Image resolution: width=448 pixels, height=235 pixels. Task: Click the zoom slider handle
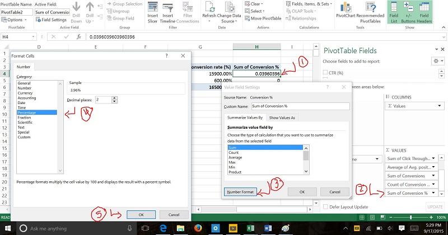coord(411,217)
